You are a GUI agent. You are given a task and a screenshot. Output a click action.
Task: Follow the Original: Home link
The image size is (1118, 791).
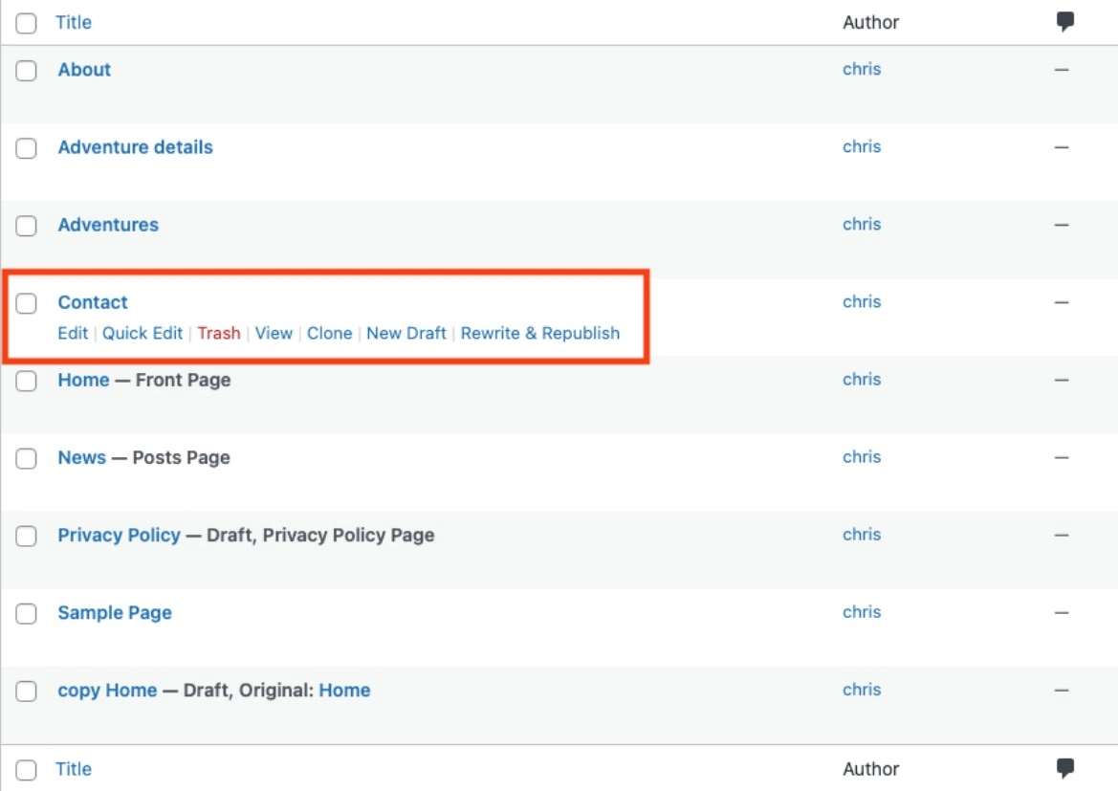[344, 691]
